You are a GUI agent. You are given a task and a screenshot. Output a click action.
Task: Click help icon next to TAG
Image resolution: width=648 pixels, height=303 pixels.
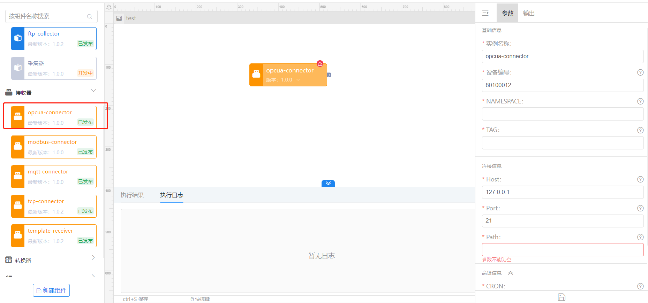(640, 130)
